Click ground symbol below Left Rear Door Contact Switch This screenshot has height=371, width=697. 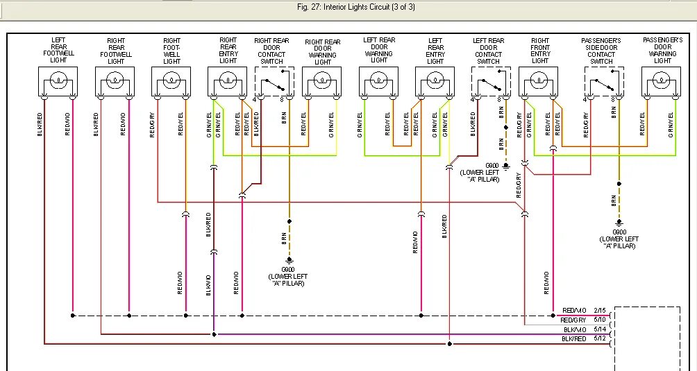505,167
